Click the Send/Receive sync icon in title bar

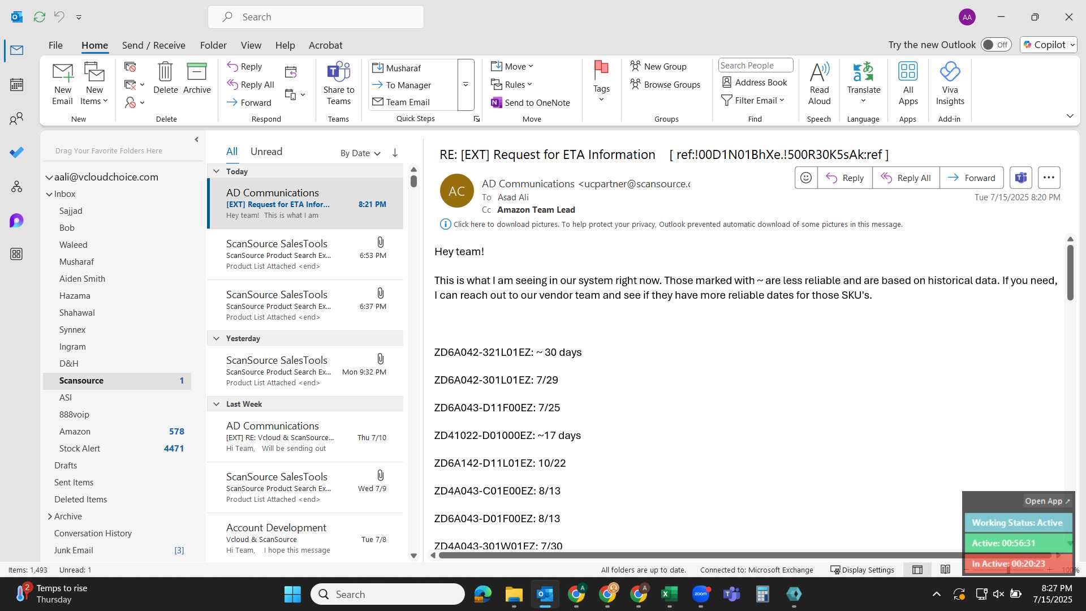(39, 17)
